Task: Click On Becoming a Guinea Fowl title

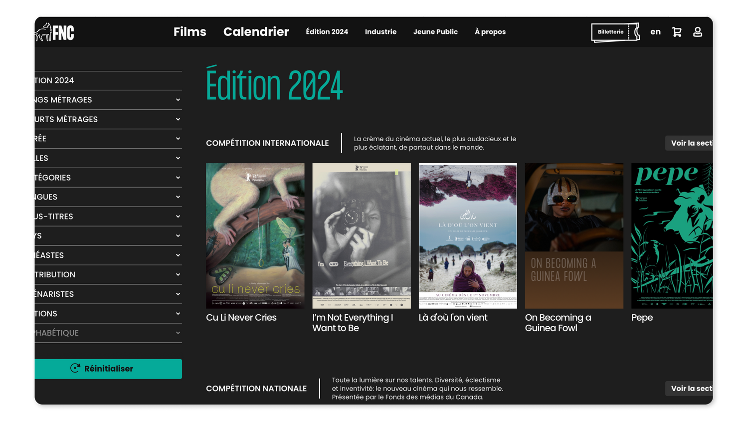Action: click(x=558, y=323)
